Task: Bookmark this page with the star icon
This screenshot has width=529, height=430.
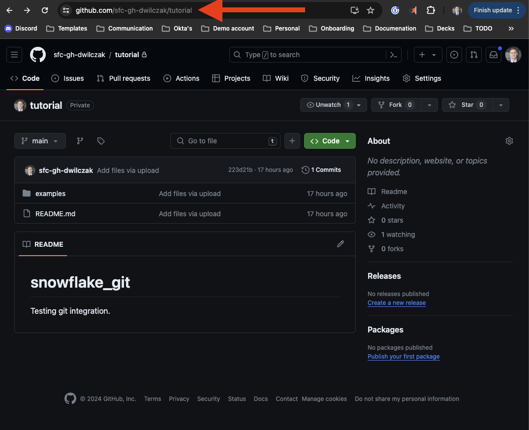Action: click(371, 10)
